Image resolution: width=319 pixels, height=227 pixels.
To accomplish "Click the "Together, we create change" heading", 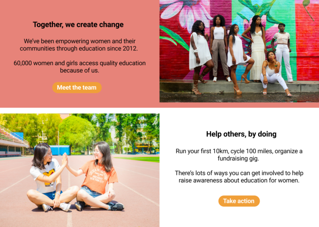I will click(78, 25).
